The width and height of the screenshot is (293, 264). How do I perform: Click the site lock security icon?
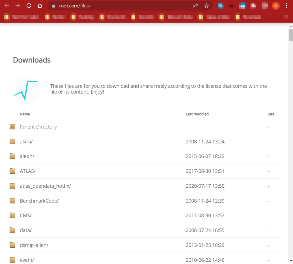pos(53,6)
